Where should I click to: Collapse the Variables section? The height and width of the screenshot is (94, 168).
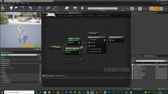[x=1, y=72]
